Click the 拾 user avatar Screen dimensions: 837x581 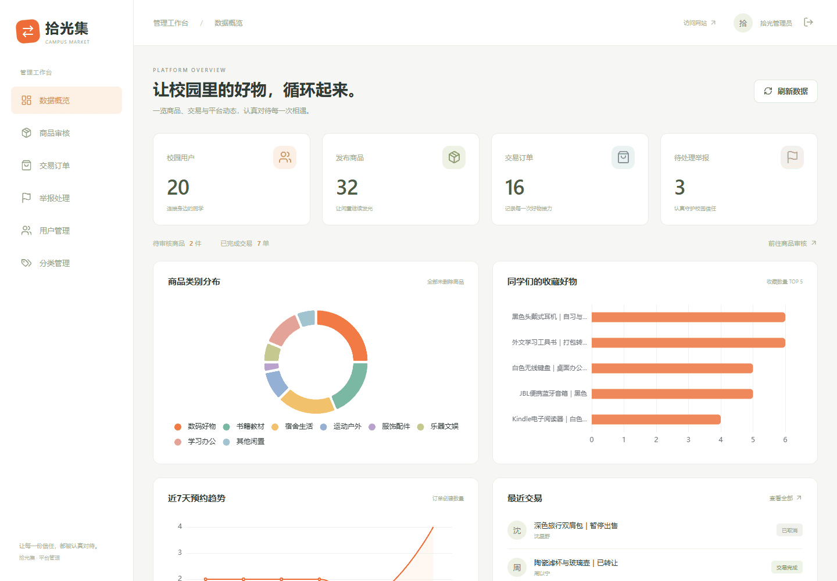click(743, 23)
